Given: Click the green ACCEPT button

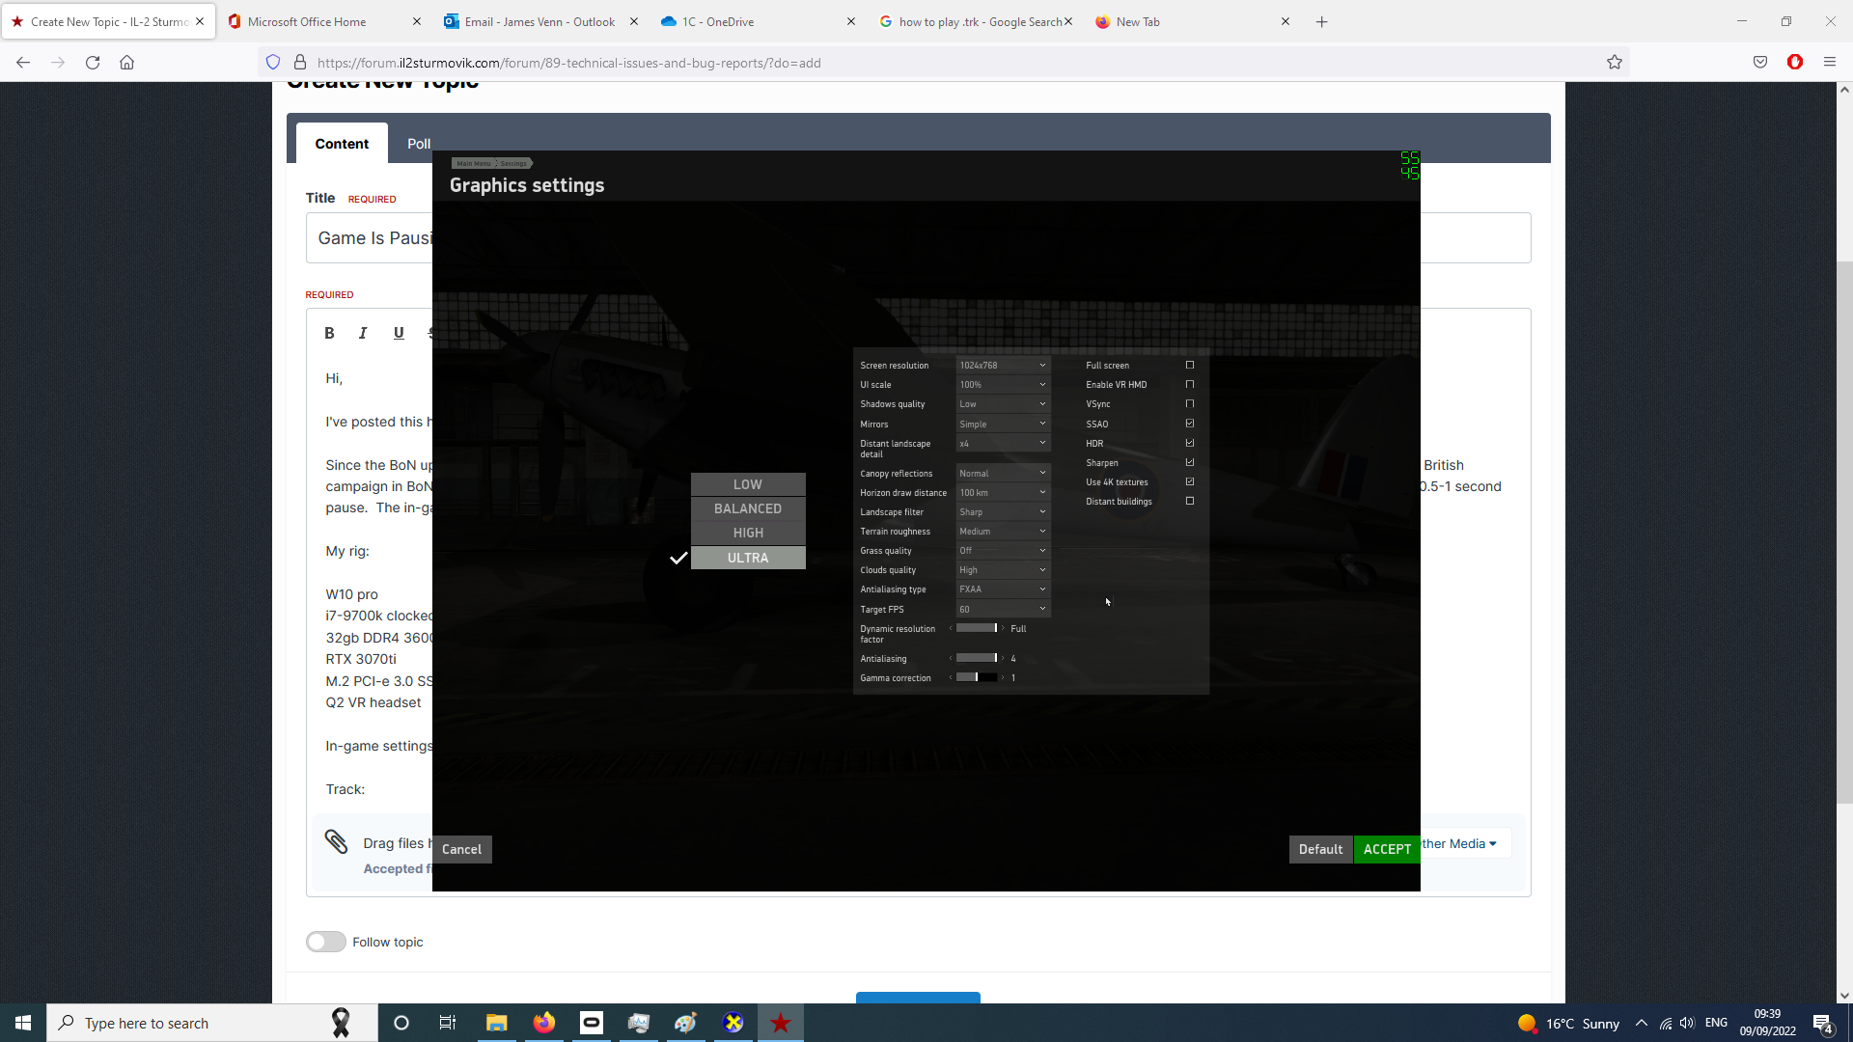Looking at the screenshot, I should [x=1387, y=849].
